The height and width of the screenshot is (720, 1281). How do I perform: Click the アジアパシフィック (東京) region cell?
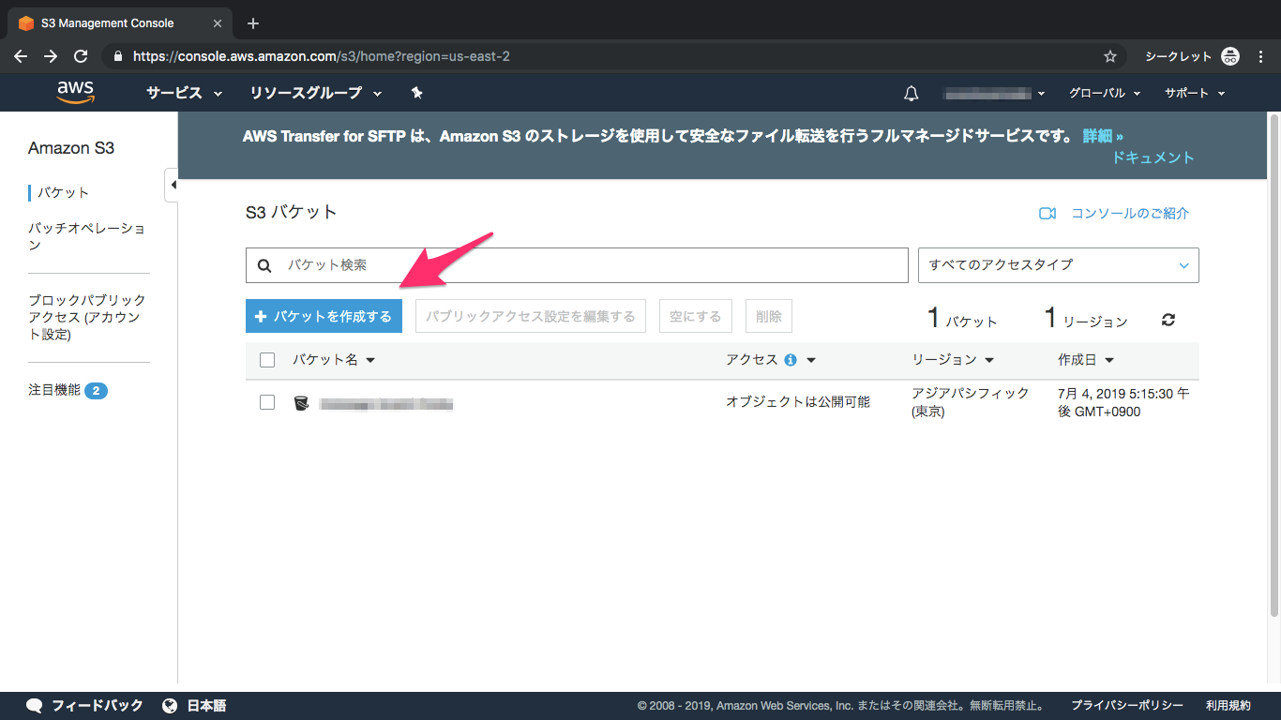pos(971,402)
